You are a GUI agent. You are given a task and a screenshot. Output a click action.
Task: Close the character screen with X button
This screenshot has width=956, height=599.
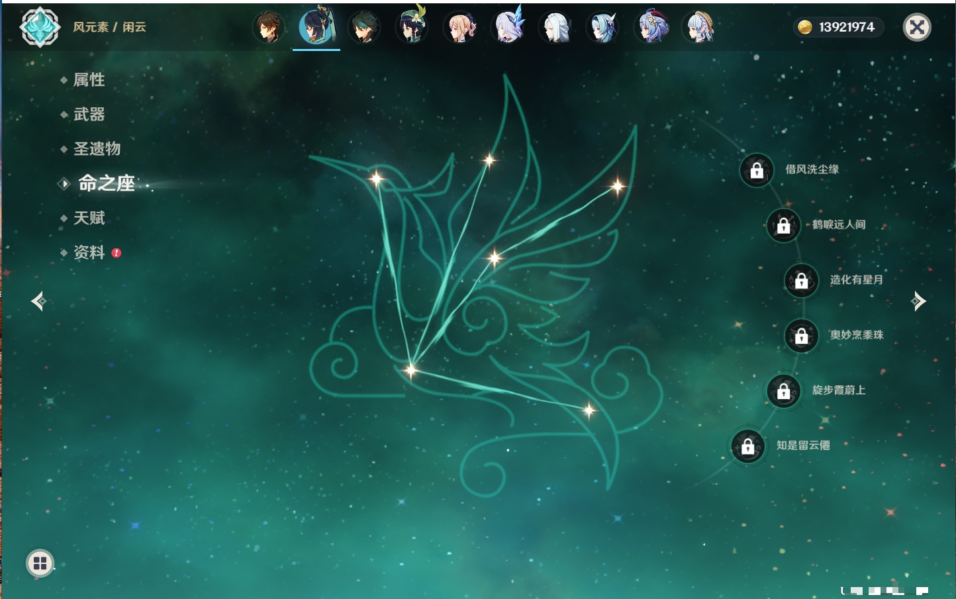(x=917, y=27)
